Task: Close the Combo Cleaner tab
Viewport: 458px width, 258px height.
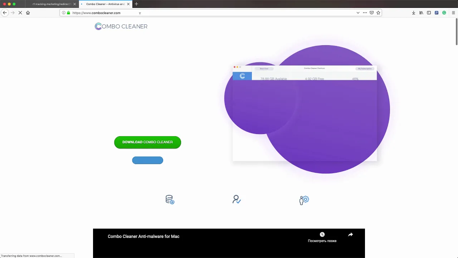Action: coord(128,4)
